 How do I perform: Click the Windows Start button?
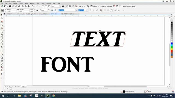[2, 96]
